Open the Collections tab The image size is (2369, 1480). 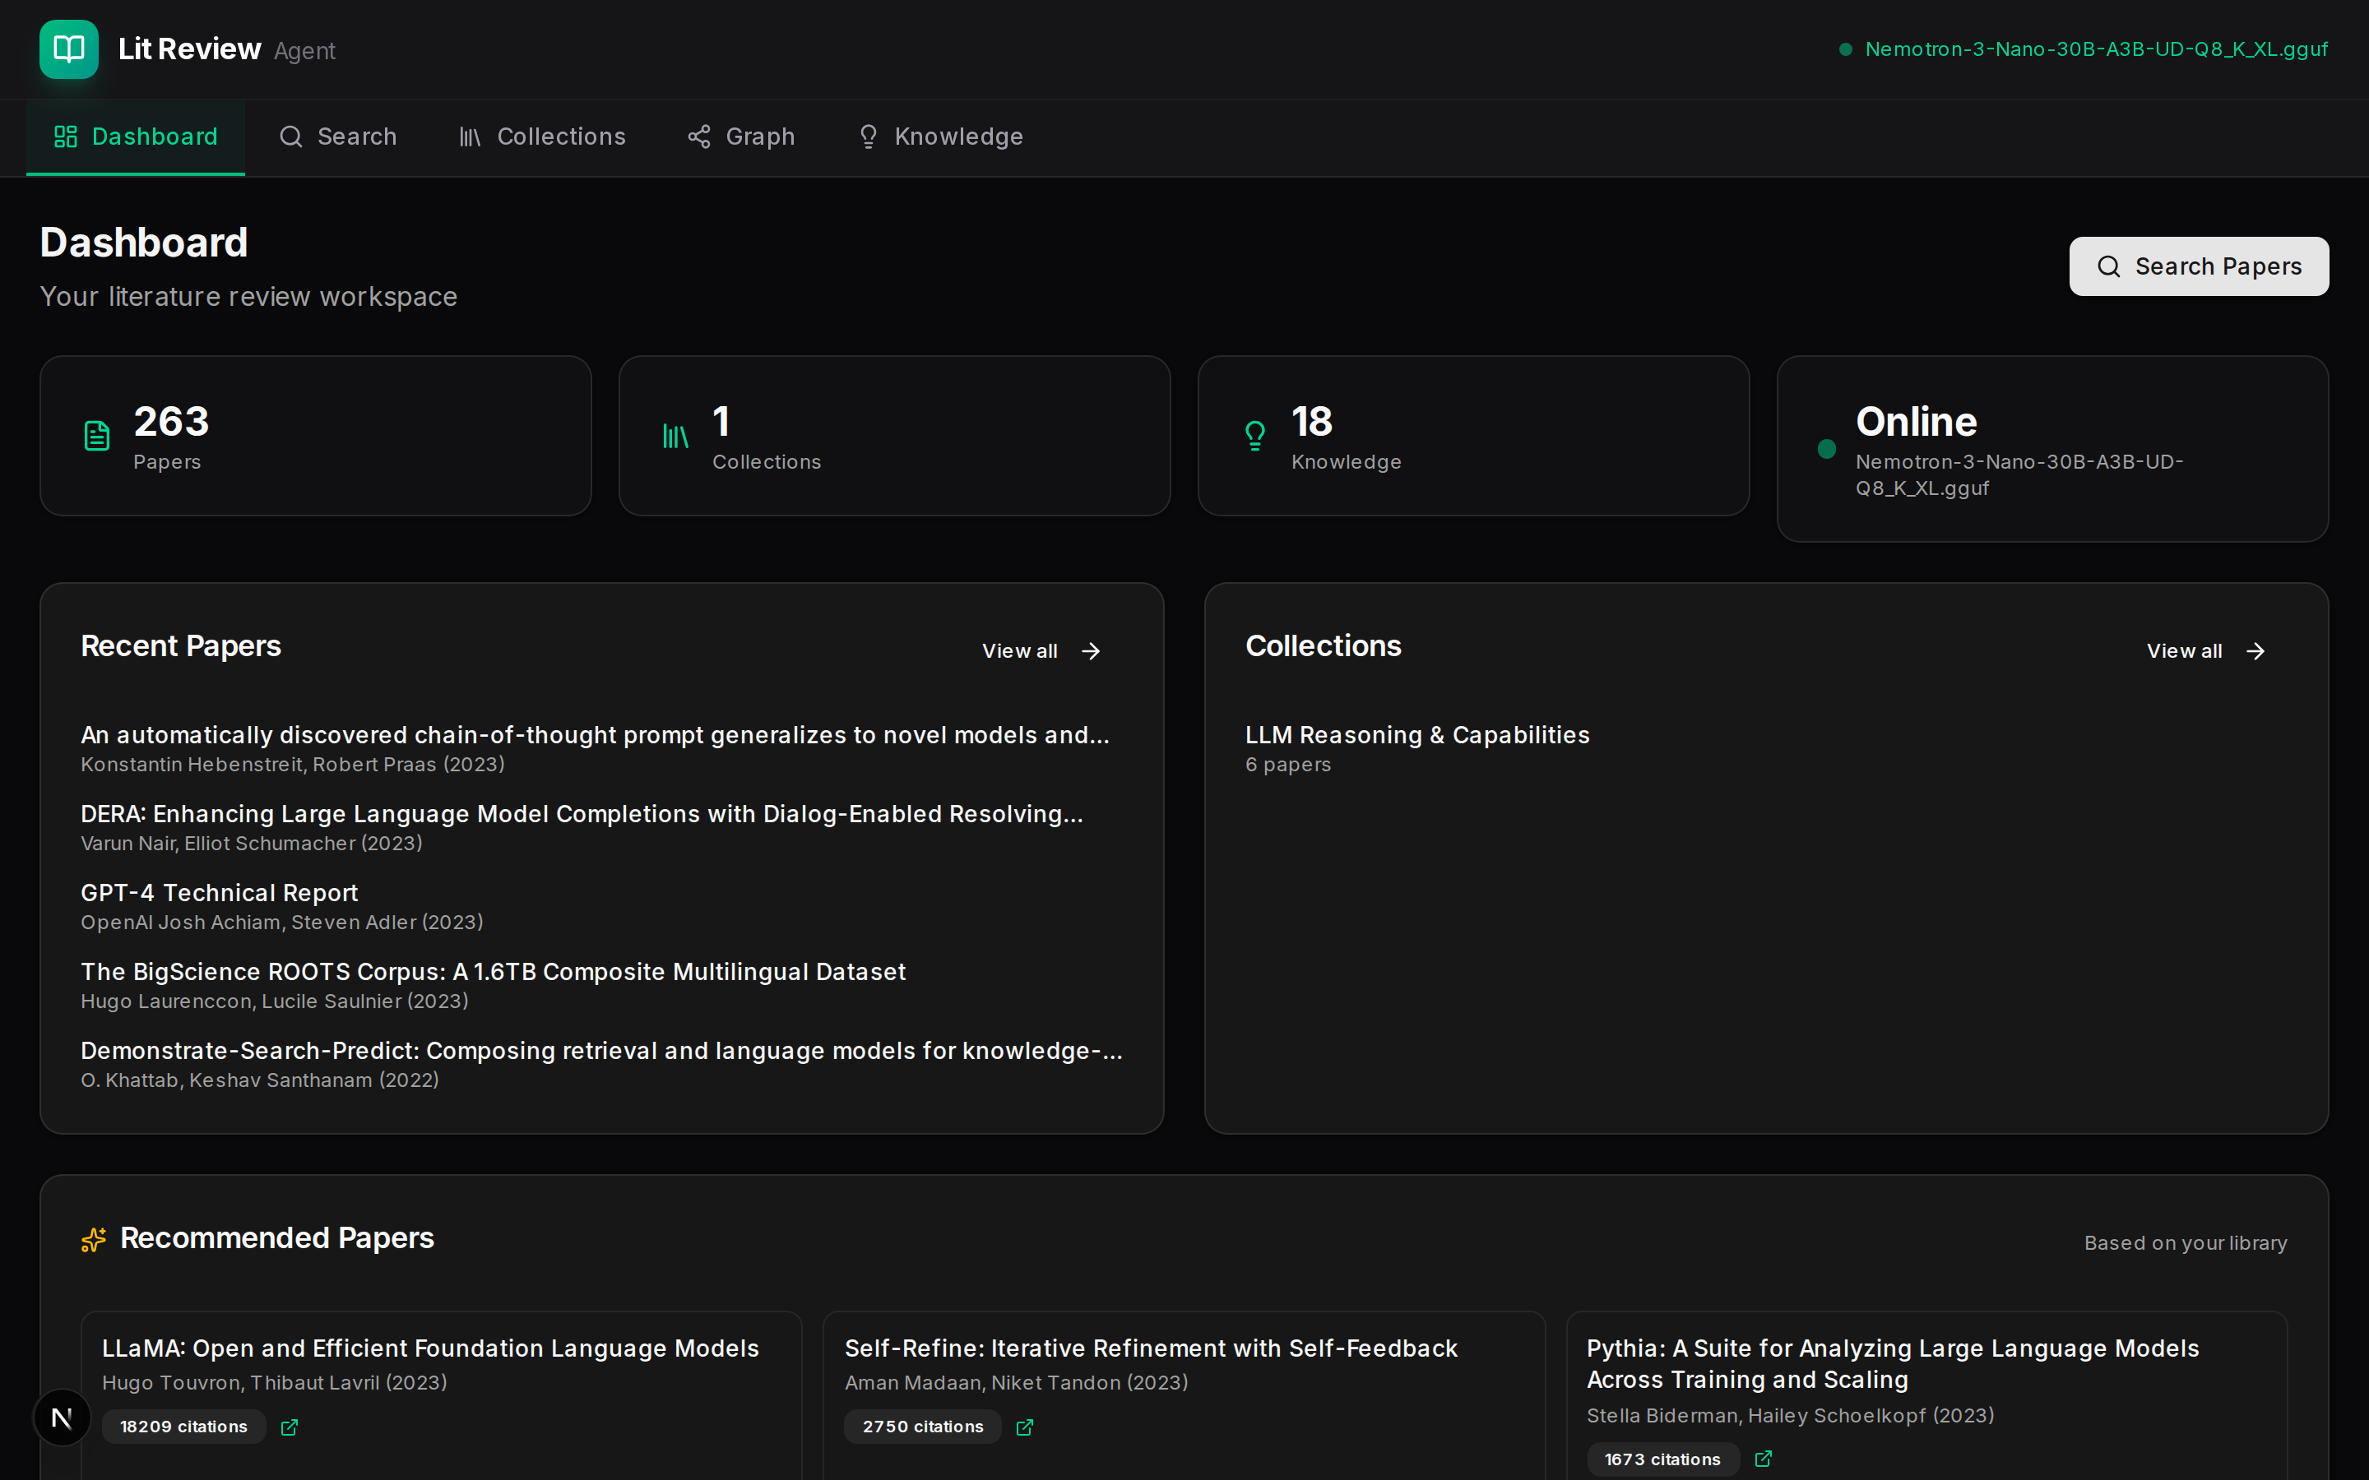[x=542, y=137]
